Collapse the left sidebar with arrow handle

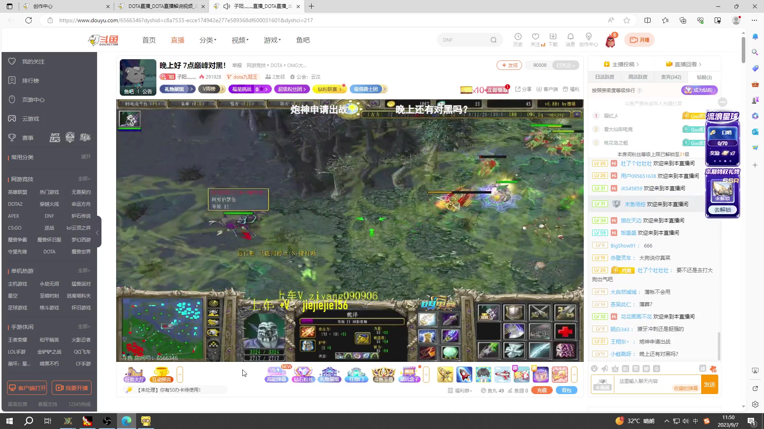(x=97, y=232)
